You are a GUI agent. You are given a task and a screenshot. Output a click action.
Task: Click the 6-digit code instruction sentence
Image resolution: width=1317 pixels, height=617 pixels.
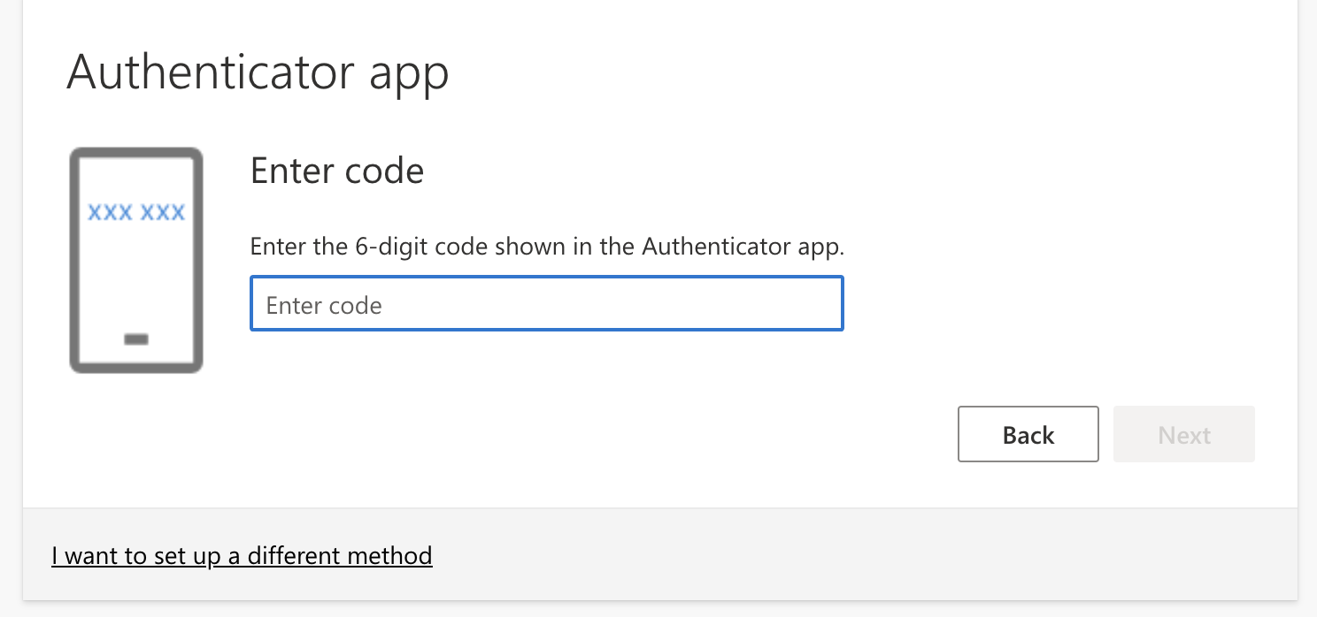(x=547, y=247)
